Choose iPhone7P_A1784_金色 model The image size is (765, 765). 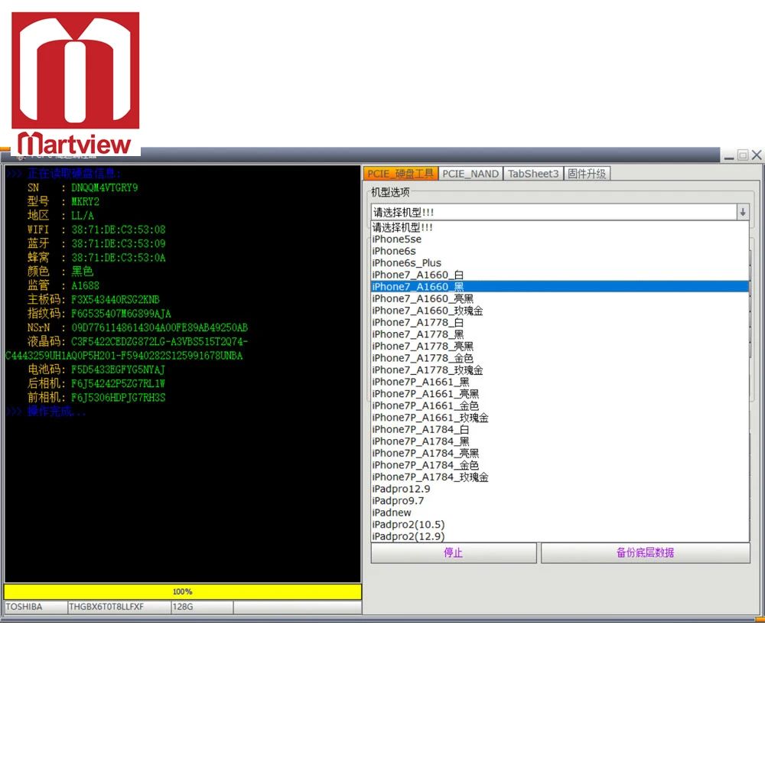[x=560, y=465]
